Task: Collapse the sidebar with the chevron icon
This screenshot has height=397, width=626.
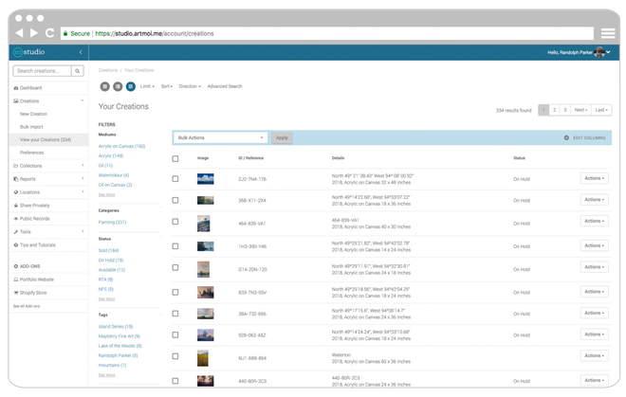Action: pyautogui.click(x=81, y=52)
